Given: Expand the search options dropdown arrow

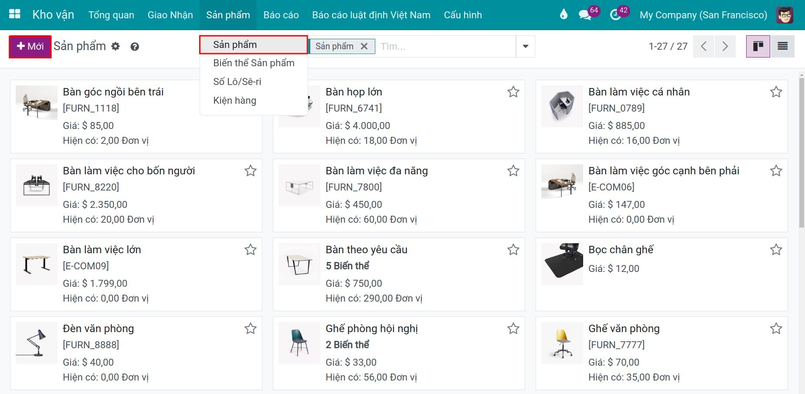Looking at the screenshot, I should pyautogui.click(x=526, y=46).
